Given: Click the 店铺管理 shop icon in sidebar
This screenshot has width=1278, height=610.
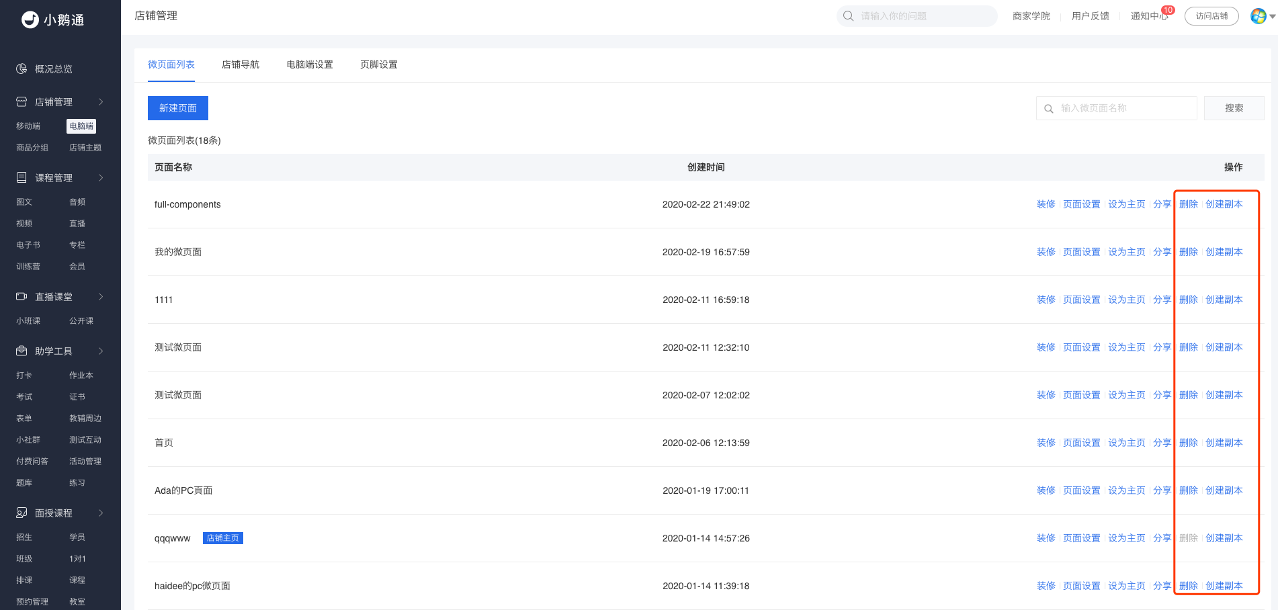Looking at the screenshot, I should coord(22,101).
